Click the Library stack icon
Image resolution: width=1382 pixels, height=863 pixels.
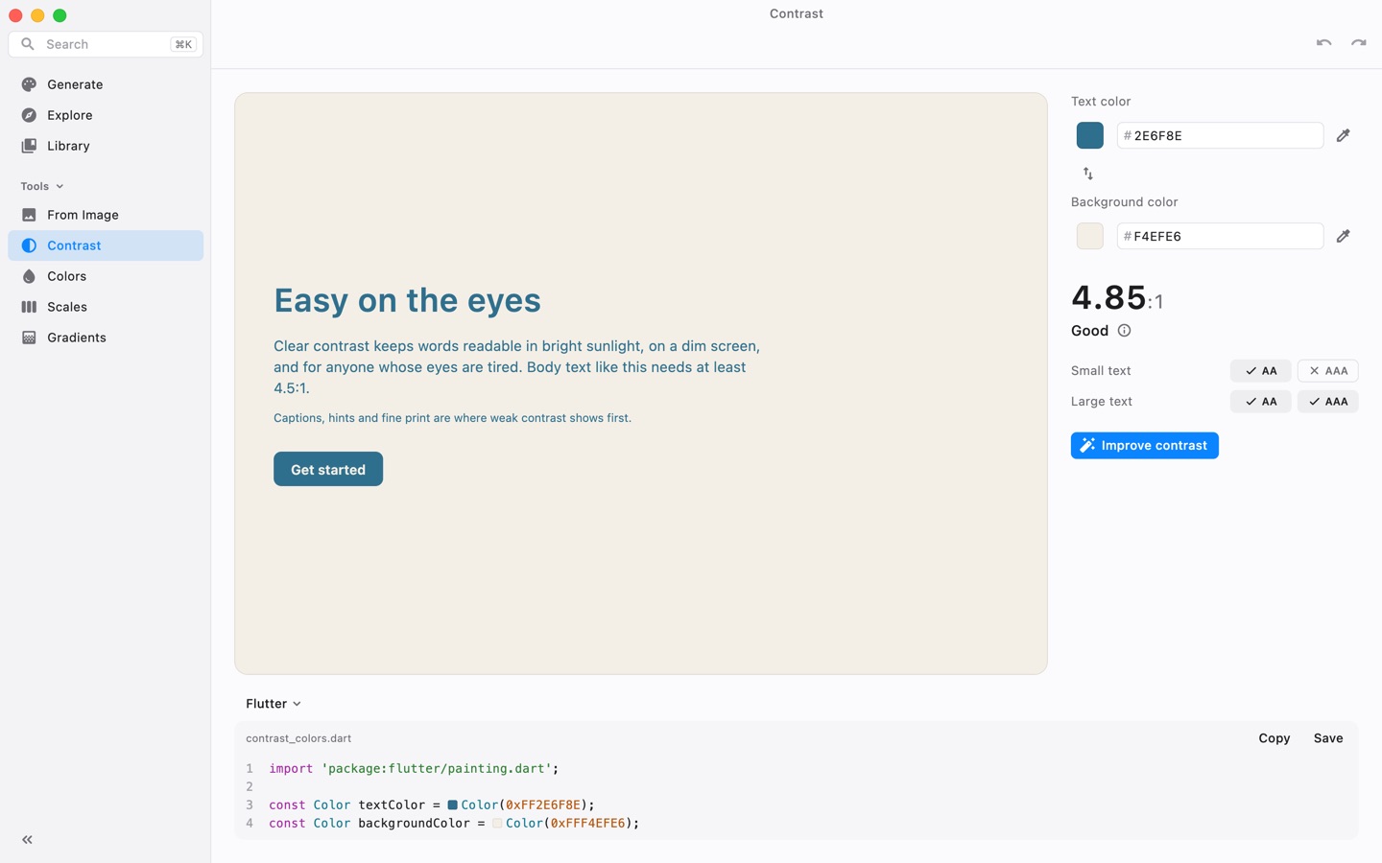29,146
